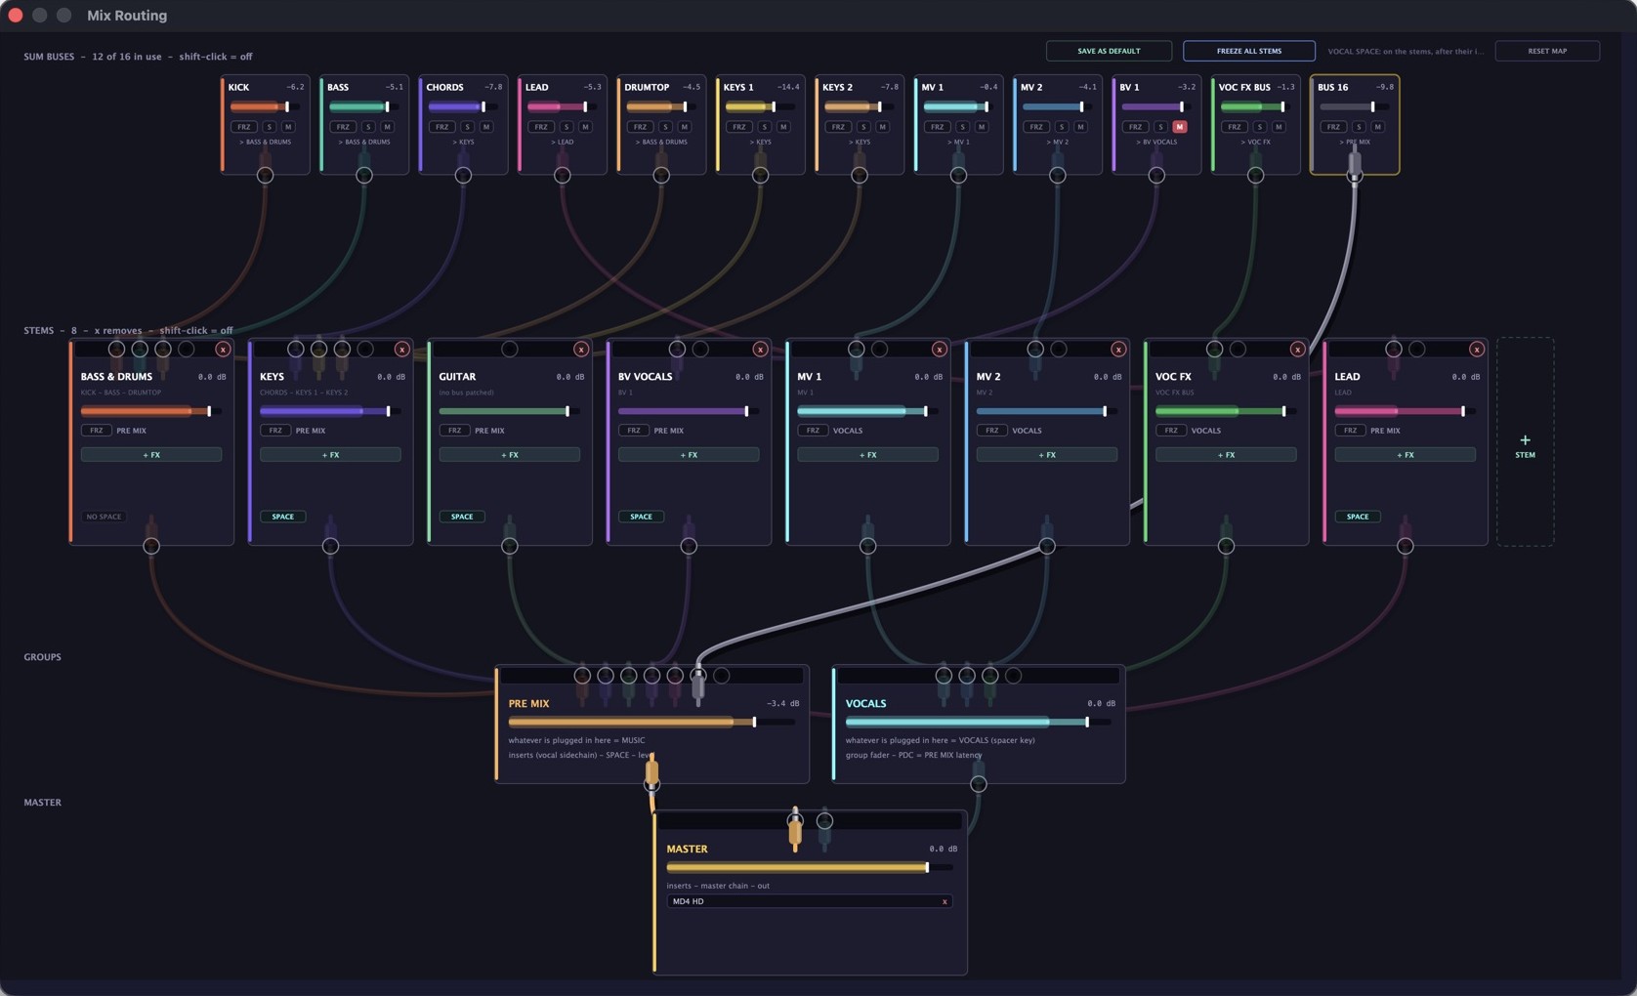This screenshot has width=1637, height=996.
Task: Add an effect with + FX on MV 1 stem
Action: 867,455
